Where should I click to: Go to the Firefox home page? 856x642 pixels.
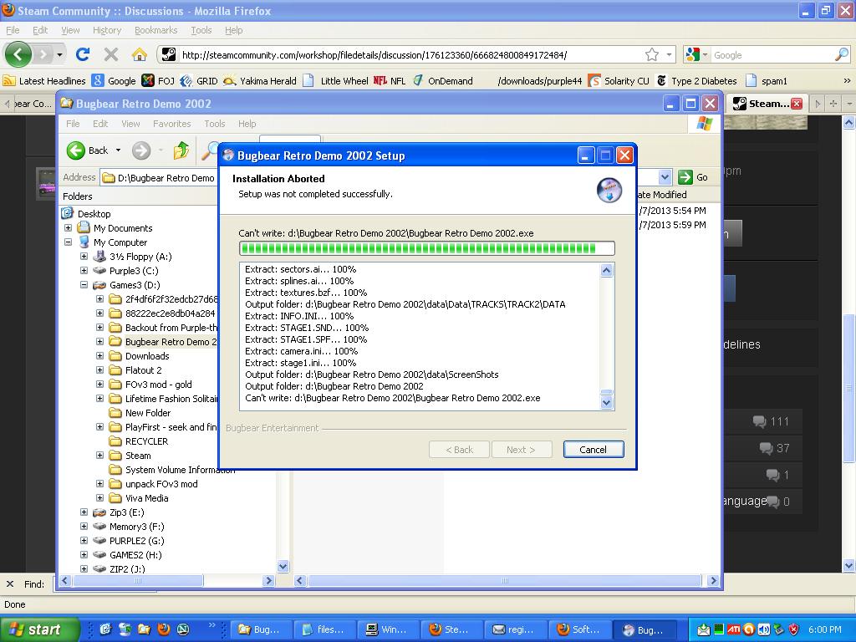tap(140, 54)
